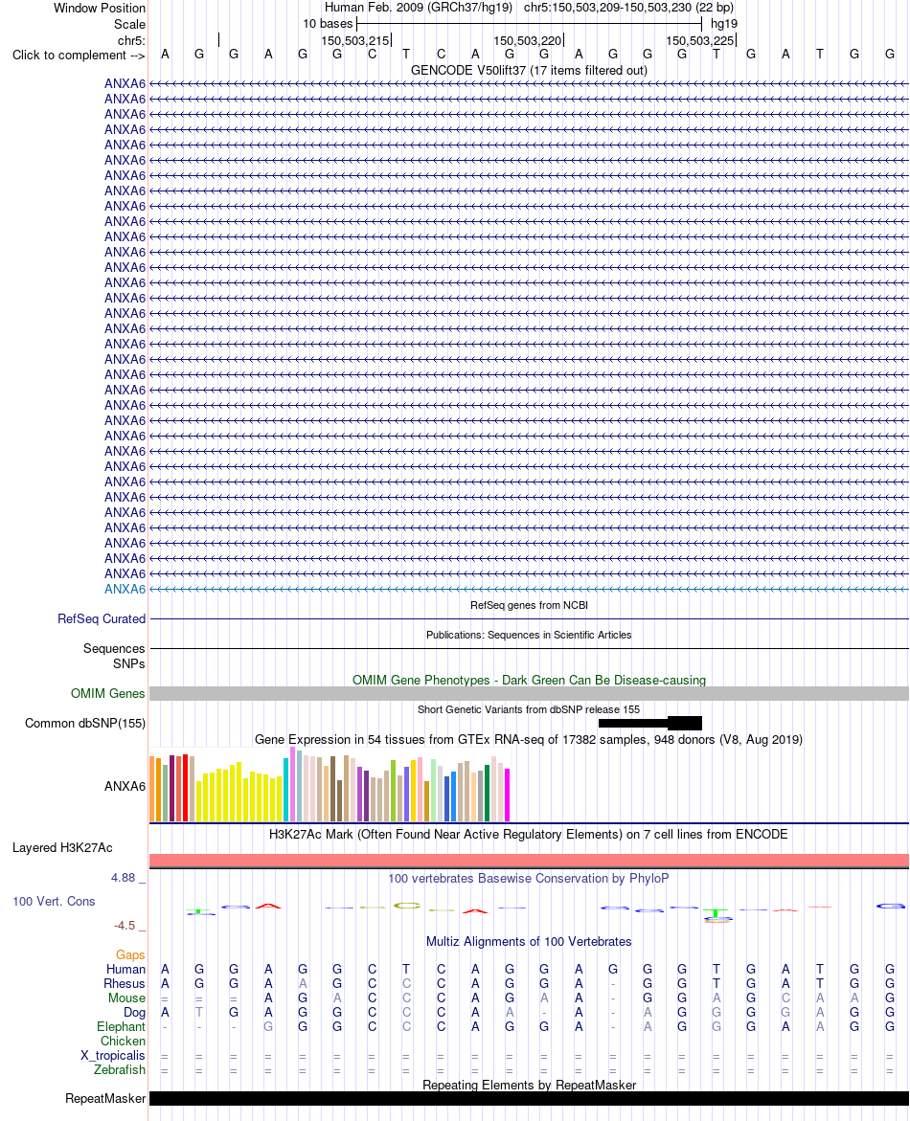Image resolution: width=910 pixels, height=1121 pixels.
Task: Select the light blue ANXA6 transcript label
Action: [125, 589]
